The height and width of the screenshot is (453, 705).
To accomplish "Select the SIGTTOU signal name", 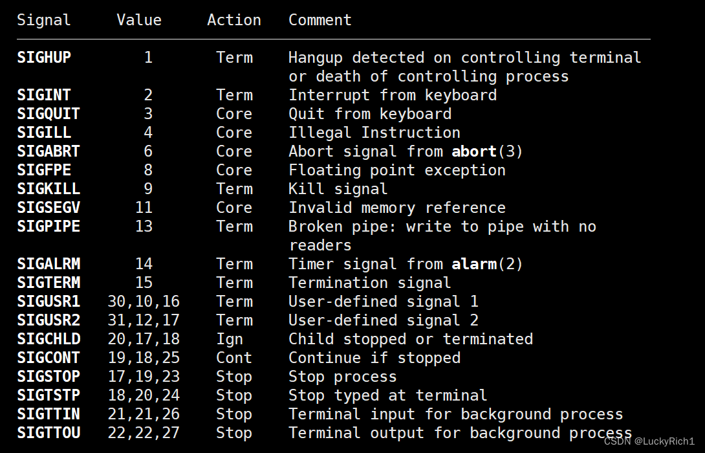I will [x=49, y=433].
